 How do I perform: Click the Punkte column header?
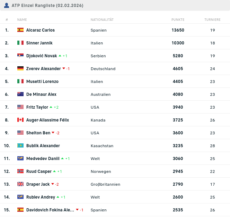(x=178, y=20)
